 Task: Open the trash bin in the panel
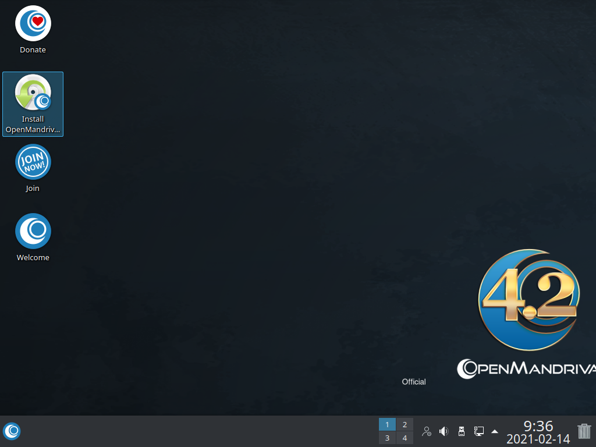tap(584, 431)
